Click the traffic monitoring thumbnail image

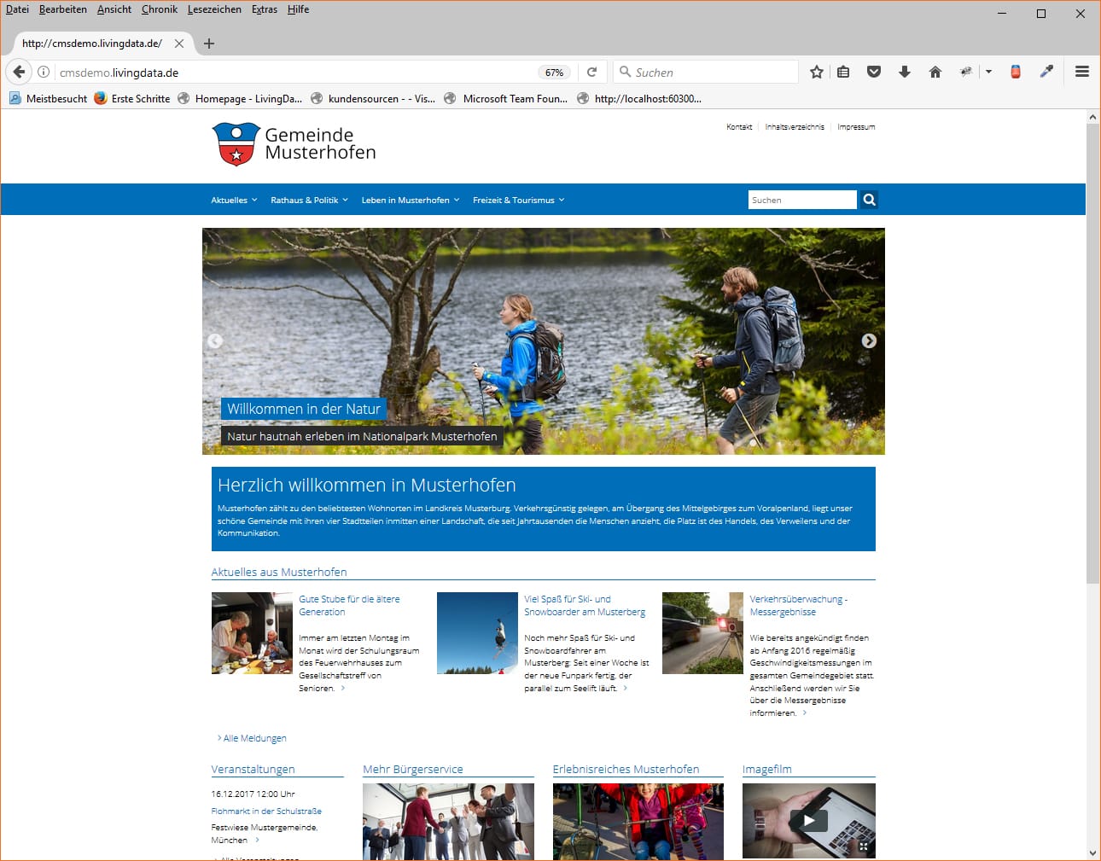point(702,633)
